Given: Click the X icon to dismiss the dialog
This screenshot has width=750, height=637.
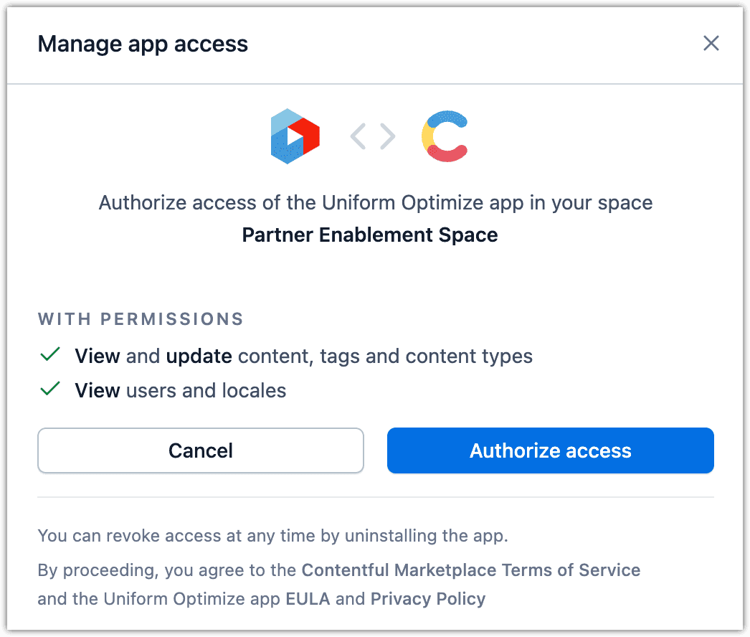Looking at the screenshot, I should click(711, 43).
